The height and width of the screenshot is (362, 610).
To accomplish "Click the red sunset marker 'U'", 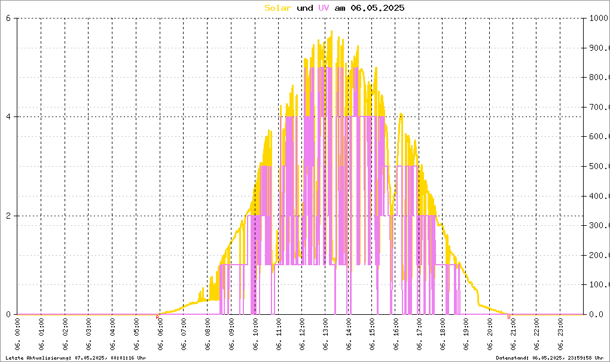I will [509, 317].
